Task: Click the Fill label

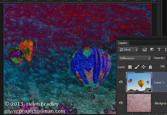Action: tap(163, 67)
